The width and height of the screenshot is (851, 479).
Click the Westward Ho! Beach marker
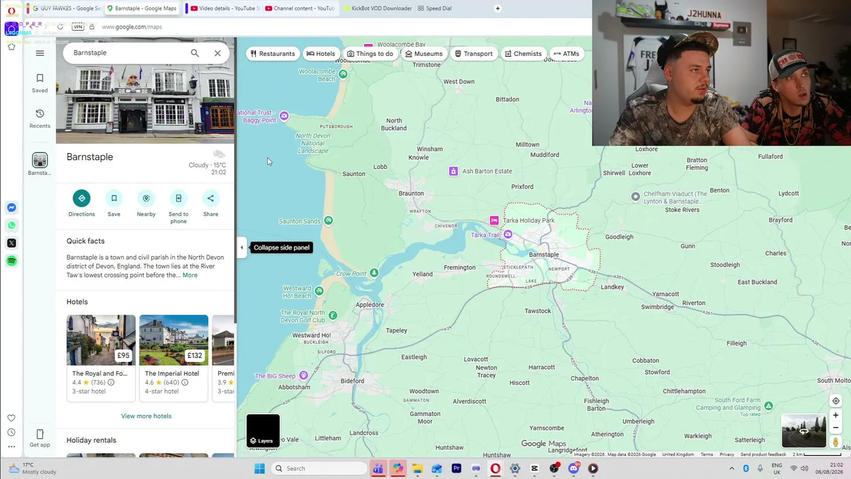point(319,291)
